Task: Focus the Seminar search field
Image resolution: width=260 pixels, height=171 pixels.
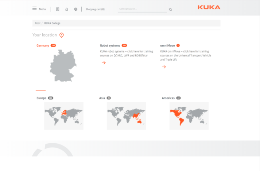Action: [142, 9]
